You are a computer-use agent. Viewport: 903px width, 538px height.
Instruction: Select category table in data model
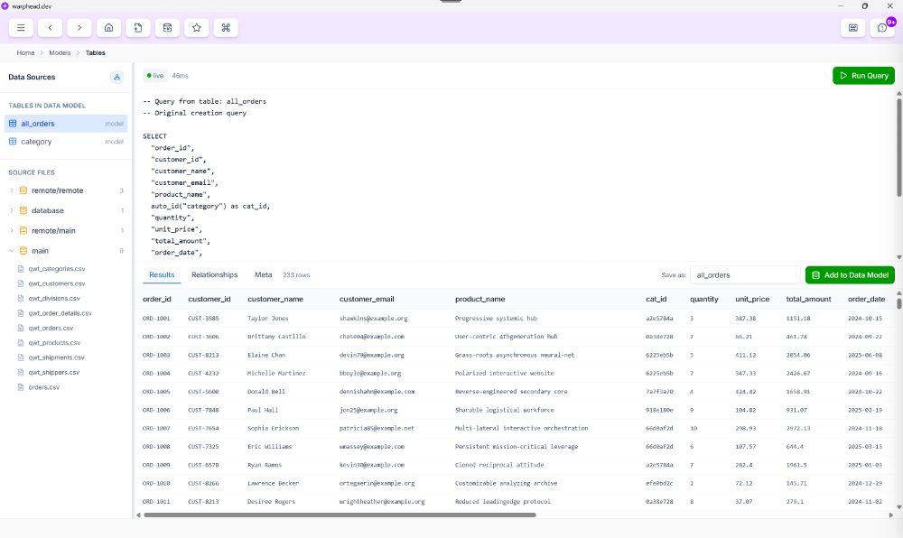[x=66, y=142]
